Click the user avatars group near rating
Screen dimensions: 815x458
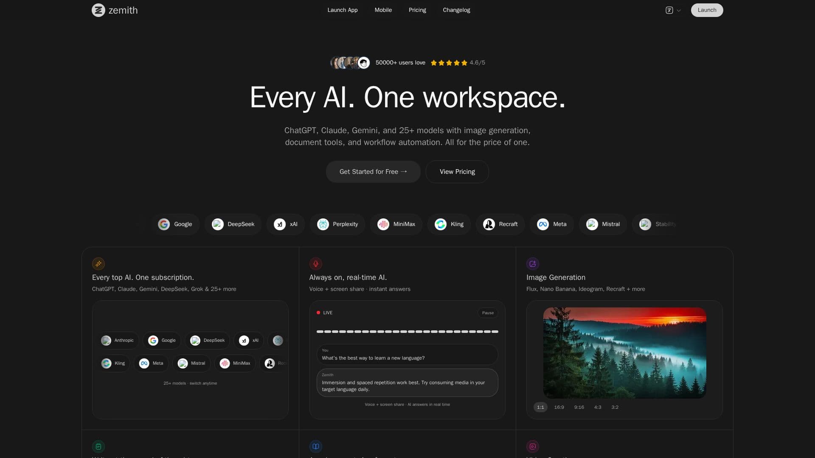pyautogui.click(x=350, y=63)
